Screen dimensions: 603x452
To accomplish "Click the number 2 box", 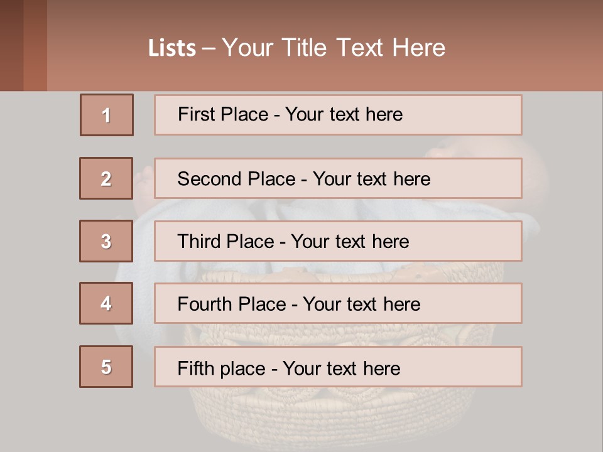I will (x=106, y=178).
